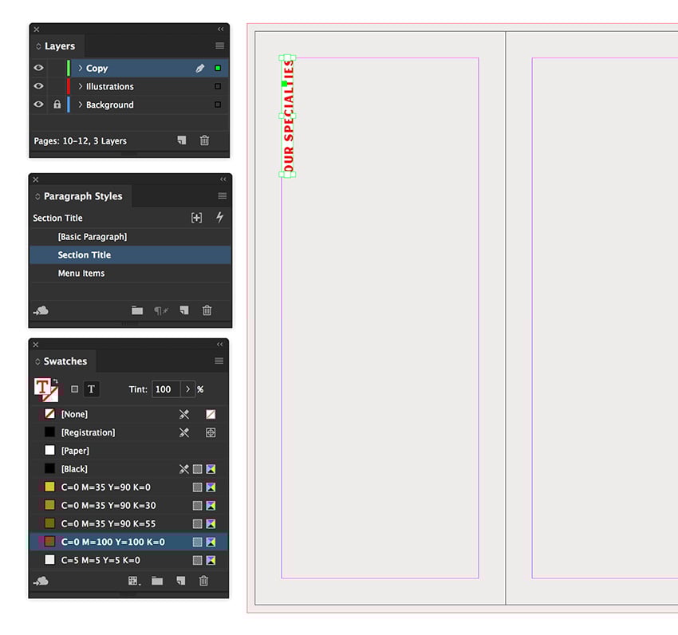Screen dimensions: 678x635
Task: Create a new paragraph style
Action: (184, 310)
